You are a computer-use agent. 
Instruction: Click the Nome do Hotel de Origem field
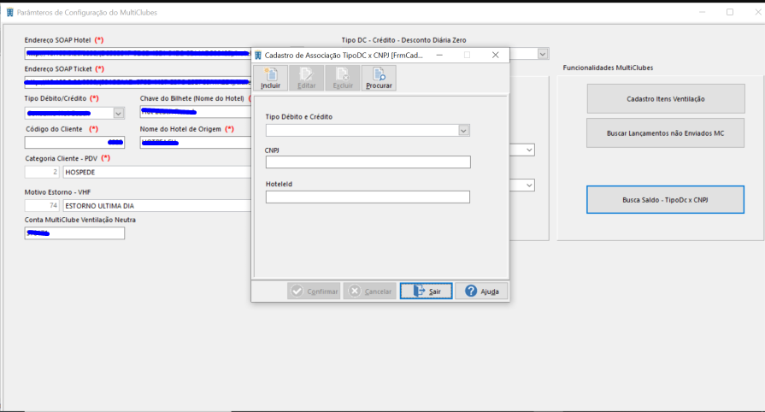point(196,142)
